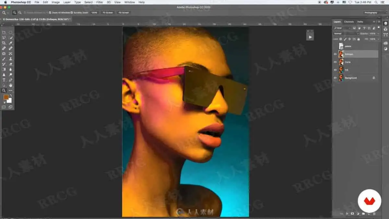
Task: Open the Fill slider dropdown arrow
Action: click(x=378, y=39)
